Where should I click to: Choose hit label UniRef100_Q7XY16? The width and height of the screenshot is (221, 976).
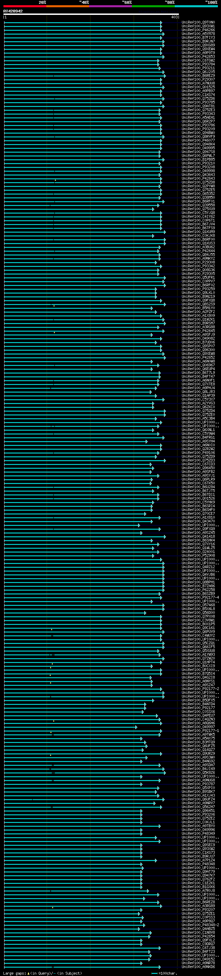click(198, 544)
